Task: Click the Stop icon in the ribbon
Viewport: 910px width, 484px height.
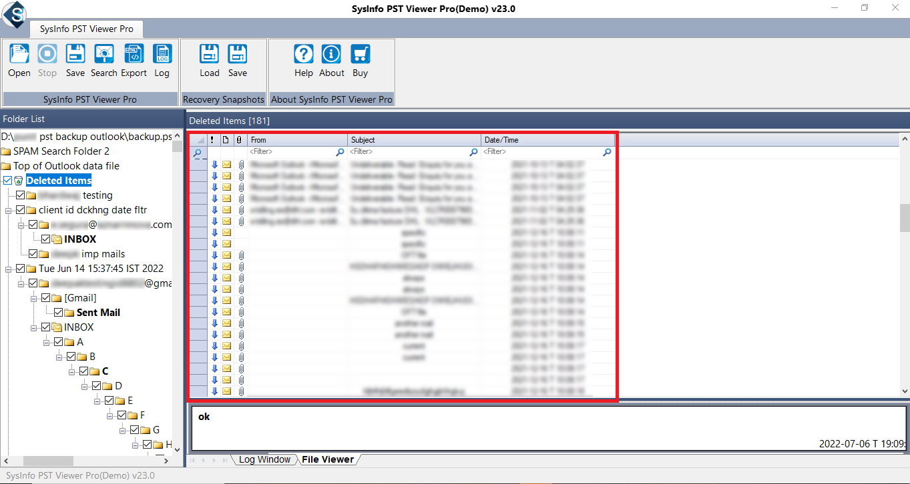Action: [47, 54]
